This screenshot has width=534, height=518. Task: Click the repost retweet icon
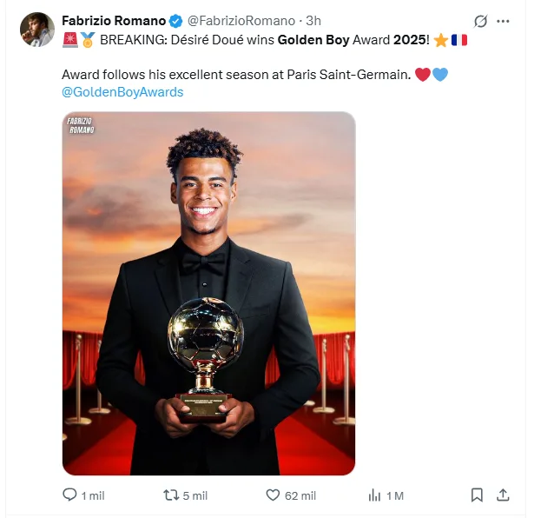tap(171, 495)
